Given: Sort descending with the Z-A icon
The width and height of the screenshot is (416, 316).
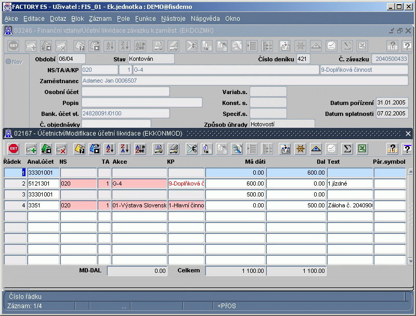Looking at the screenshot, I should pyautogui.click(x=125, y=149).
